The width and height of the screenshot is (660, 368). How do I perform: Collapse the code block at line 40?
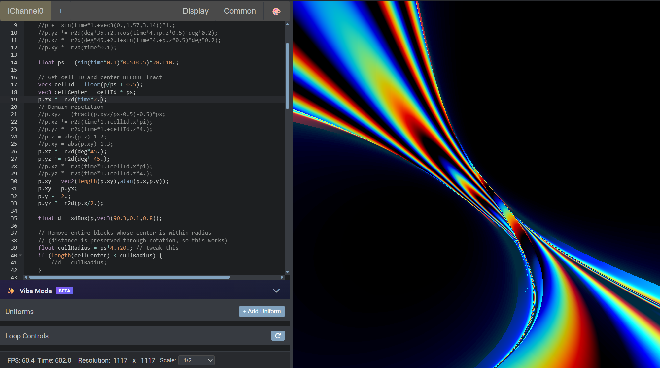tap(20, 255)
